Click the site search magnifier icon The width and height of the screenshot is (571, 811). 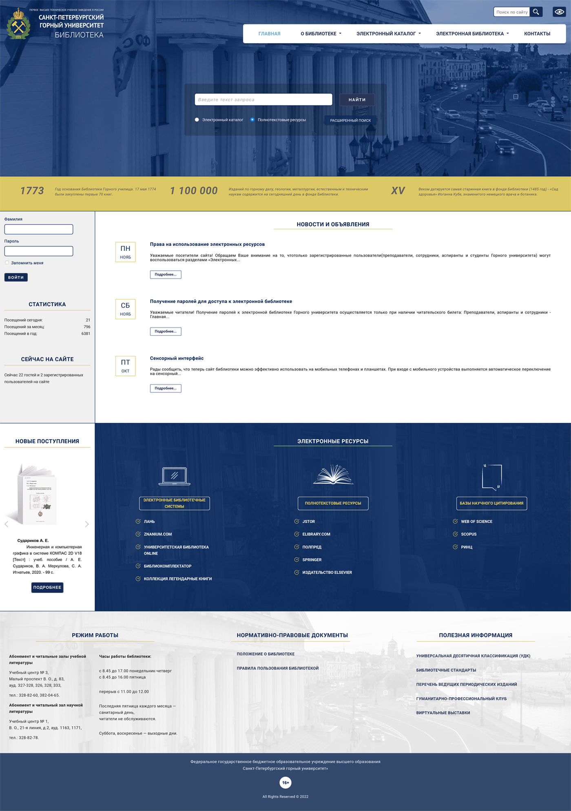(x=536, y=12)
